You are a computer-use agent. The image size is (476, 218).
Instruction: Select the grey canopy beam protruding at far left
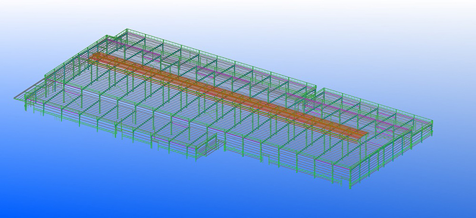click(x=30, y=90)
